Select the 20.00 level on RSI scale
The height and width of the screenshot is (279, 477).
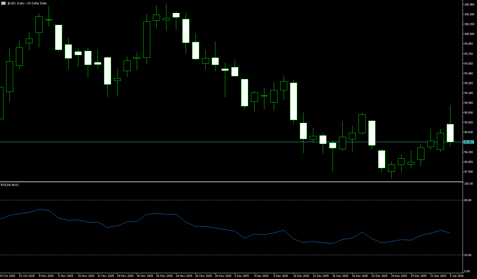pyautogui.click(x=468, y=255)
